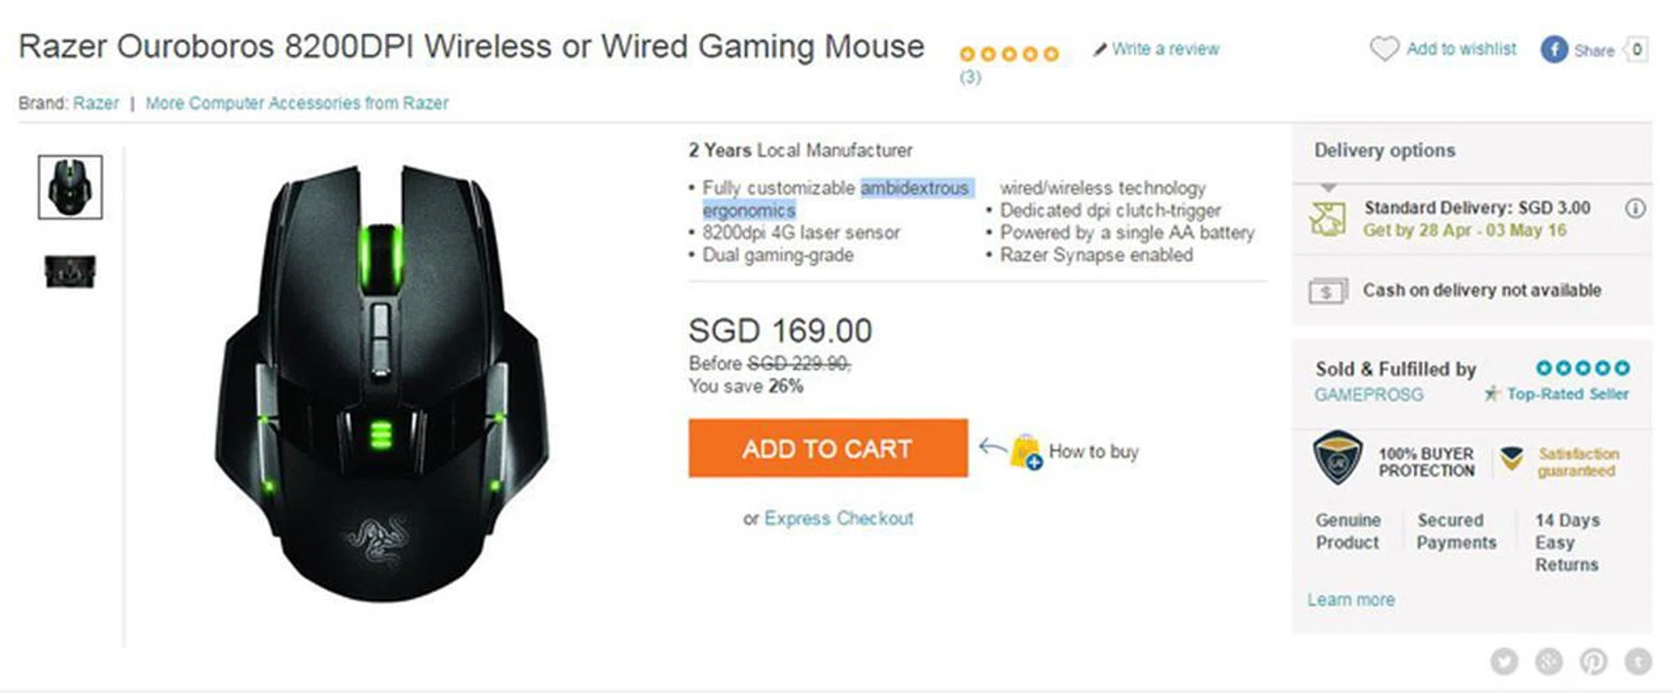Click the wishlist heart icon
Screen dimensions: 1673x693
[x=1384, y=49]
